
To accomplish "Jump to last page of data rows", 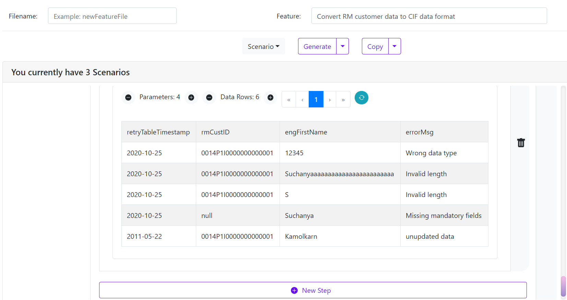I will [x=343, y=100].
